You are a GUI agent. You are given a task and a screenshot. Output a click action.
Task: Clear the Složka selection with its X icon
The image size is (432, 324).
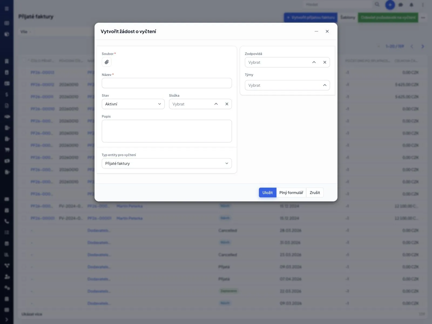point(227,104)
